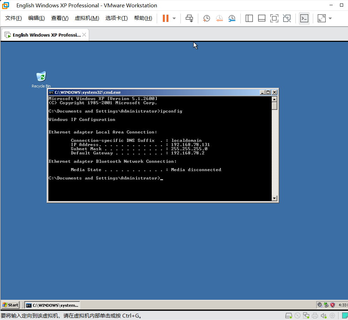Click the 'Windows IP Configuration' line
348x320 pixels.
coord(82,120)
